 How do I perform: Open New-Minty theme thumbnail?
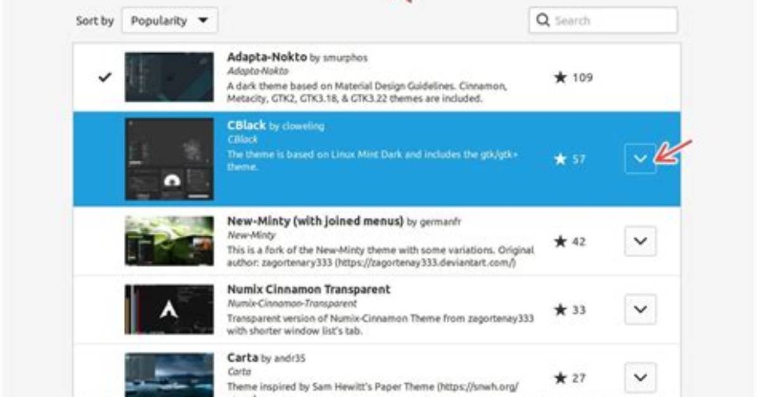[169, 241]
